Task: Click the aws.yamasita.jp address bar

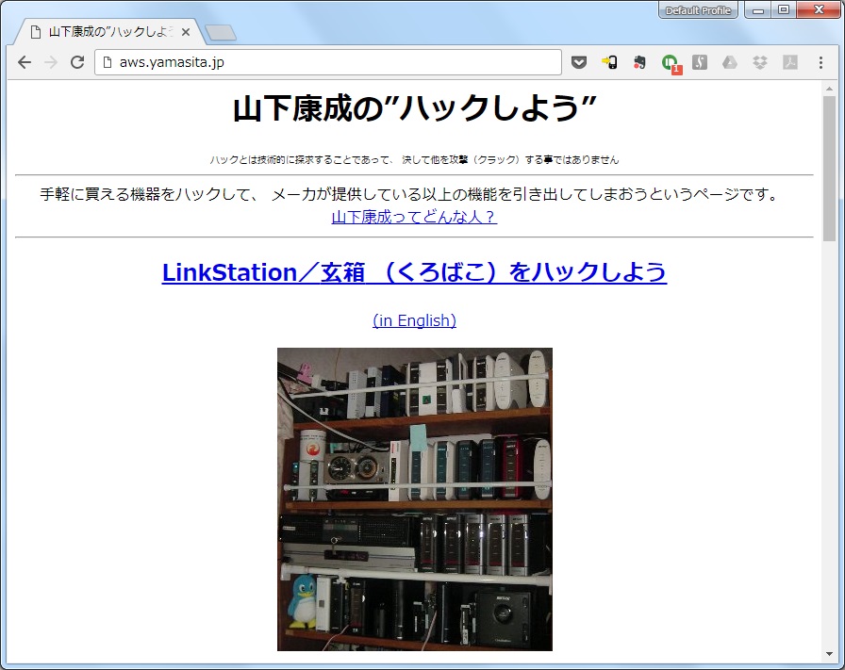Action: click(328, 62)
